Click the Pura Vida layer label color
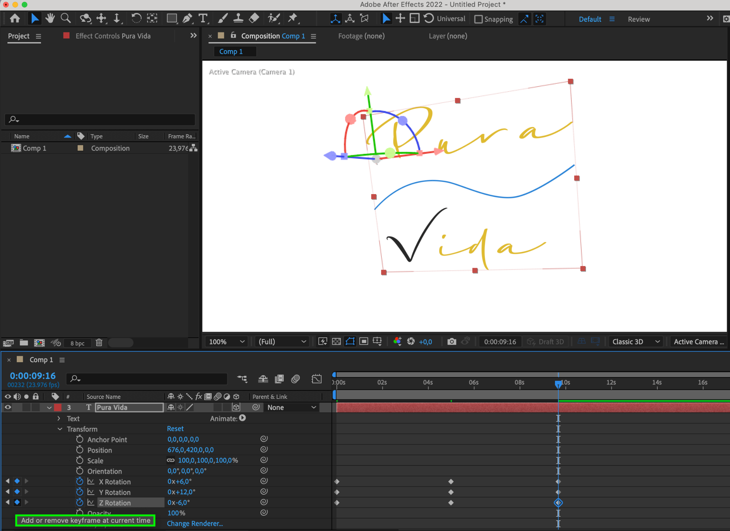The width and height of the screenshot is (730, 531). click(x=58, y=407)
